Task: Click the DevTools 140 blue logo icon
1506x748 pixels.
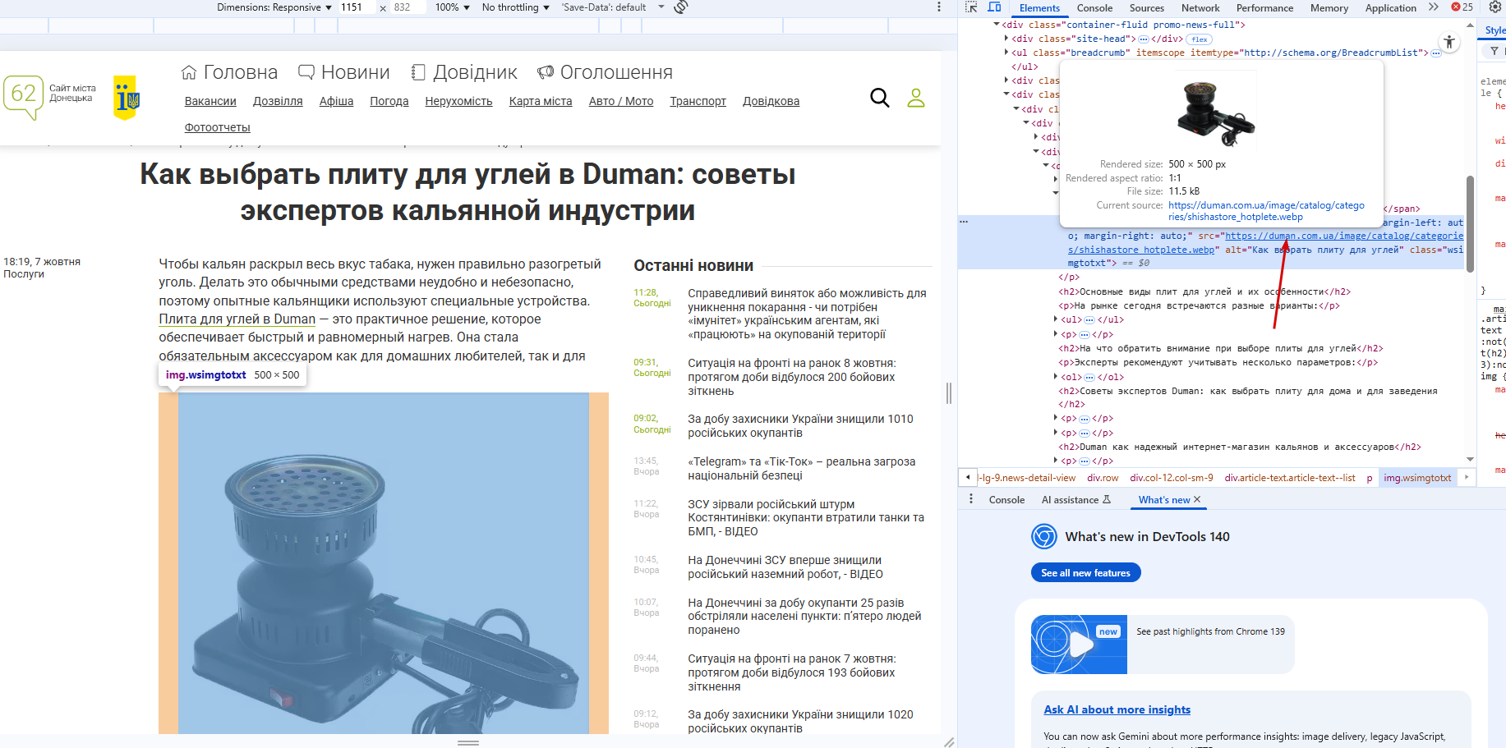Action: 1044,536
